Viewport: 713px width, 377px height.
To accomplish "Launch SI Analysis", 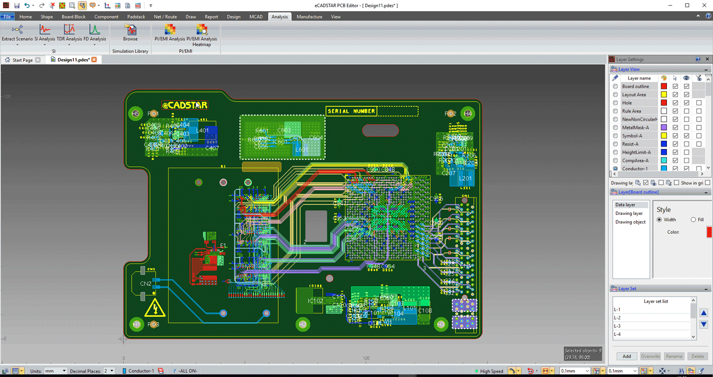I will [45, 33].
